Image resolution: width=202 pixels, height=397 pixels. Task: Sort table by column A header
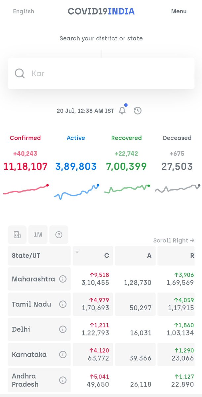coord(135,256)
